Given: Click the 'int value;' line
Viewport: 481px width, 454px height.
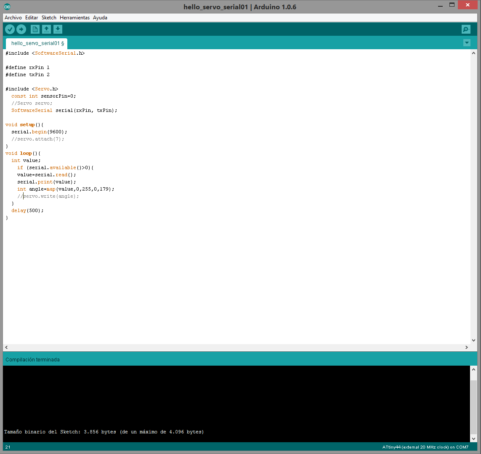Looking at the screenshot, I should click(26, 160).
